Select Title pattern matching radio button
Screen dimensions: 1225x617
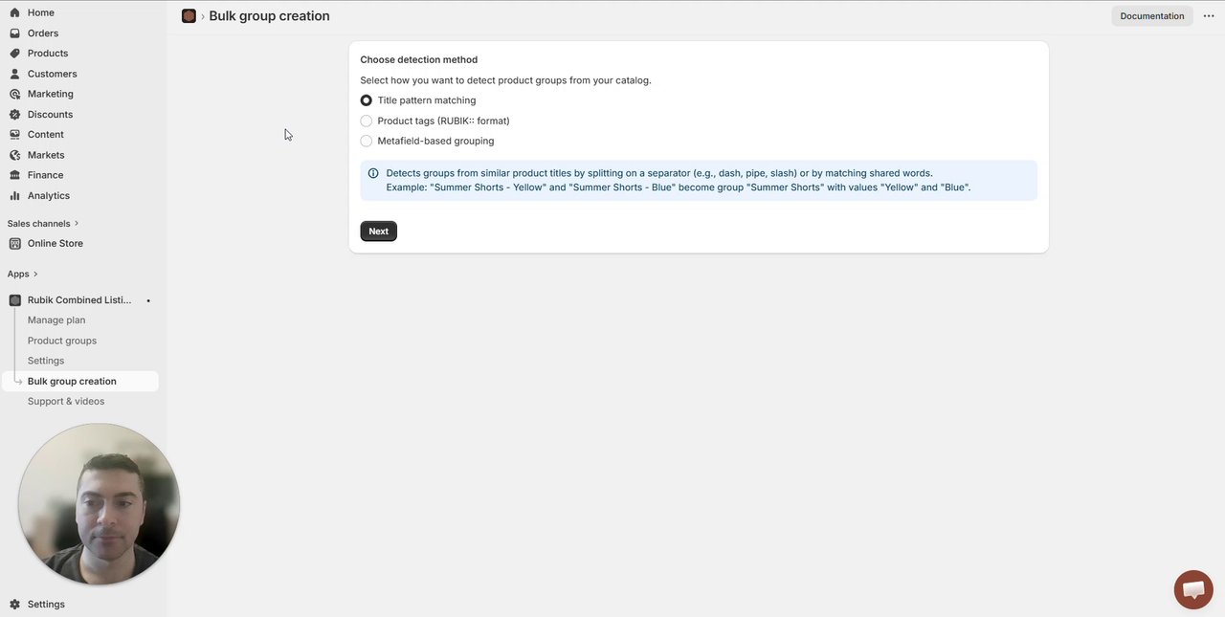[x=367, y=100]
